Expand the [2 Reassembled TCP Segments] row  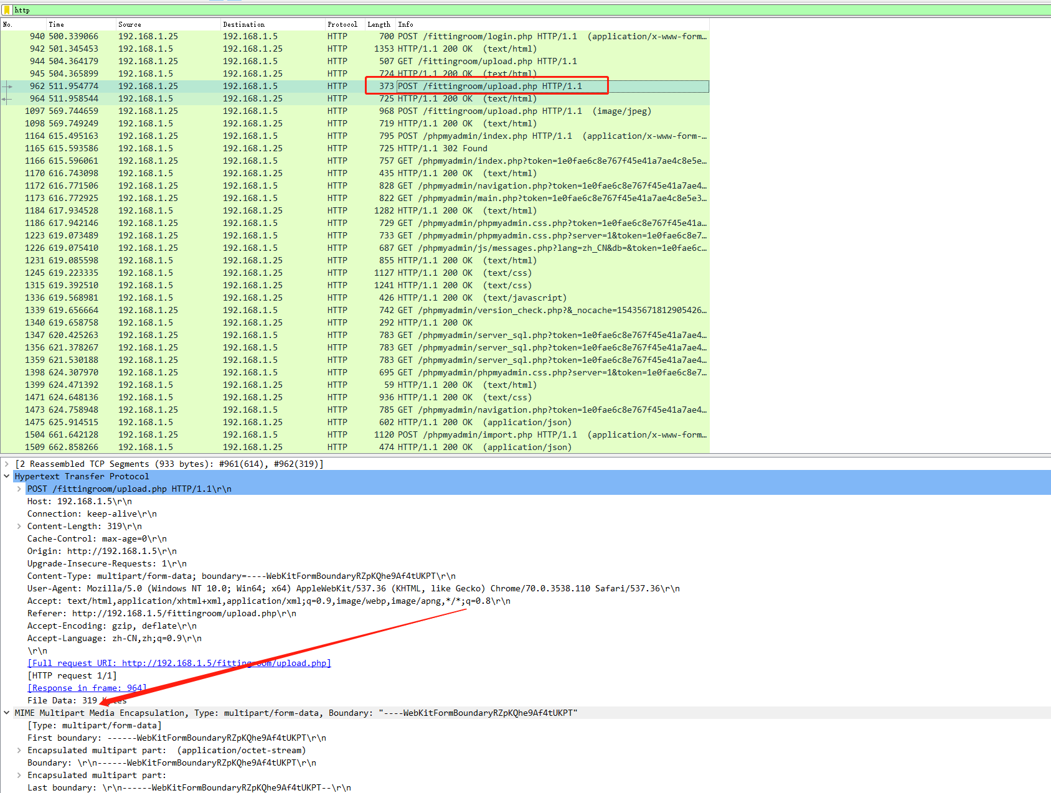[6, 463]
